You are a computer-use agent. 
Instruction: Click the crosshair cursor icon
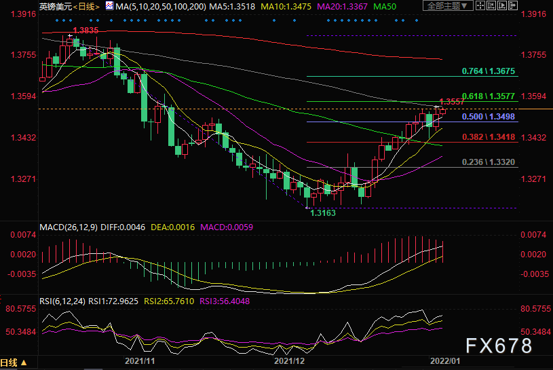480,5
